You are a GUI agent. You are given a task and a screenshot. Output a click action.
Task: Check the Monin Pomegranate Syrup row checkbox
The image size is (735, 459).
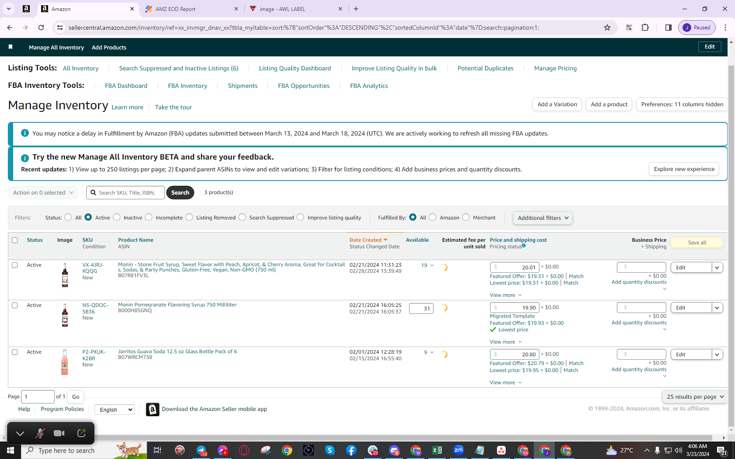[x=15, y=305]
